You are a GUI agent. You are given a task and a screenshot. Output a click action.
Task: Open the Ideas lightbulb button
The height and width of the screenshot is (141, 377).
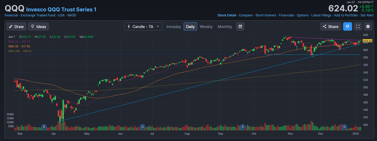click(x=38, y=26)
